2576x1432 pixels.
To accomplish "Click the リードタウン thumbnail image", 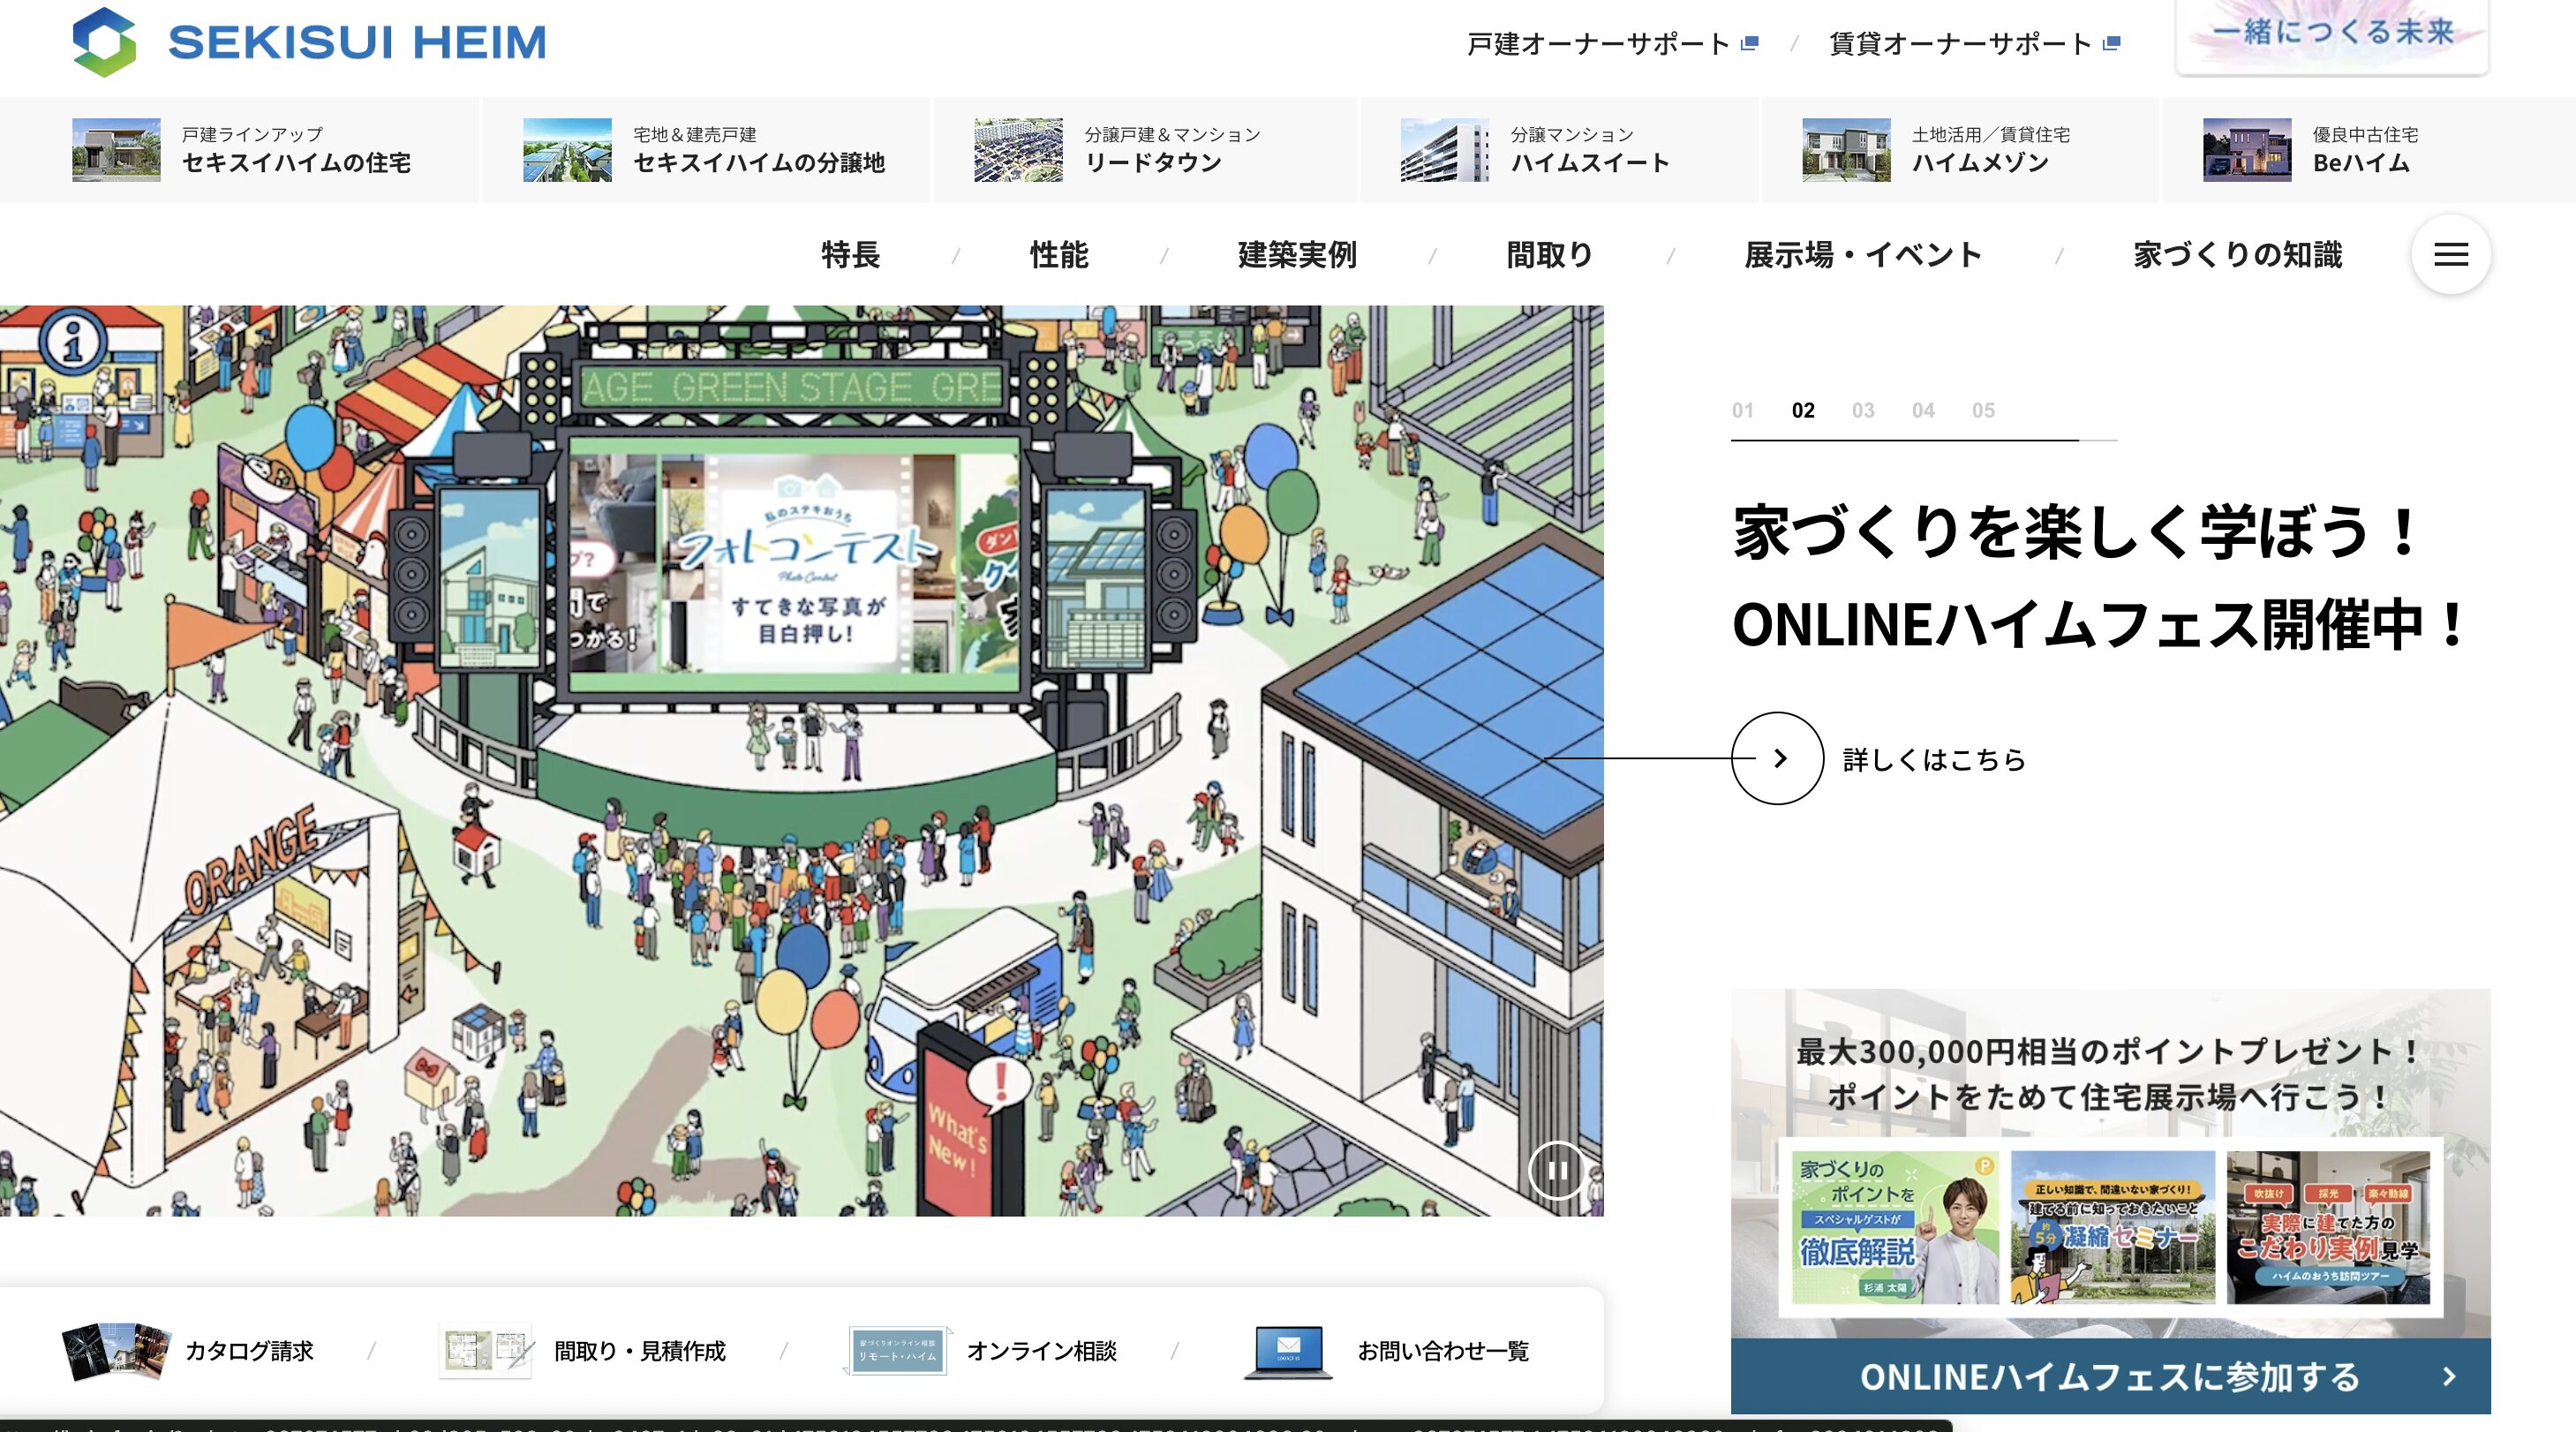I will tap(1018, 150).
